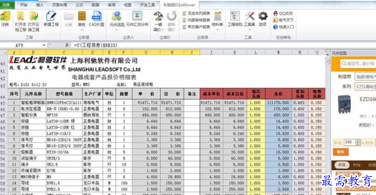Open 甲方客户报表 report
Image resolution: width=376 pixels, height=195 pixels.
pos(196,27)
